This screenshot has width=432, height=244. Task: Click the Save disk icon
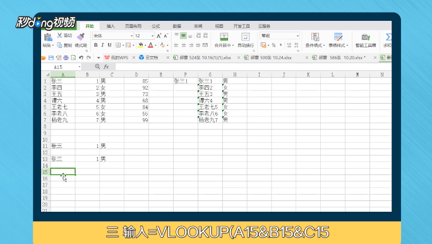coord(51,58)
